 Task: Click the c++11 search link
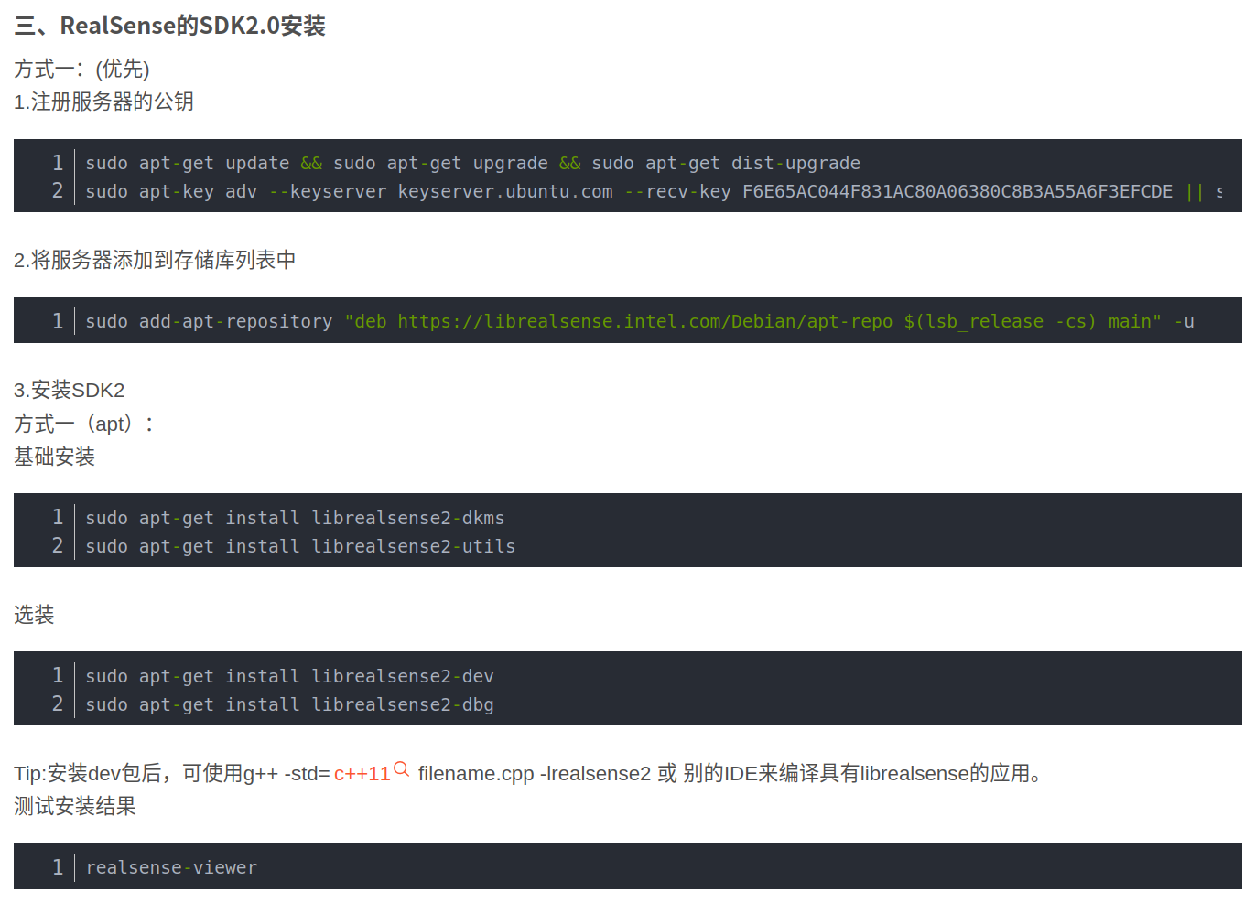362,774
